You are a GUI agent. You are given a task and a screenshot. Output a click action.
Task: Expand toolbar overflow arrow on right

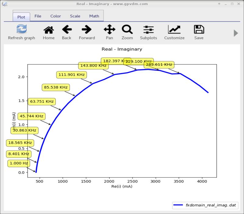click(235, 33)
